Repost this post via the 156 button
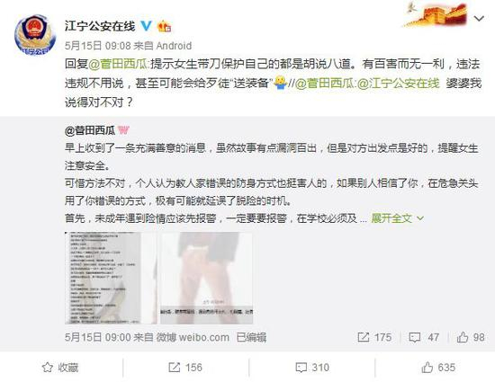The height and width of the screenshot is (382, 495). (x=185, y=368)
